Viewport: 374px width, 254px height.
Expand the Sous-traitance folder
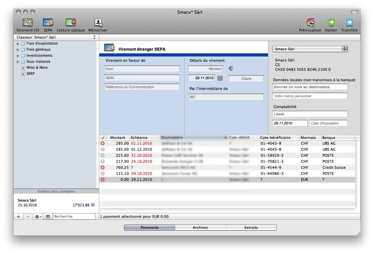18,62
